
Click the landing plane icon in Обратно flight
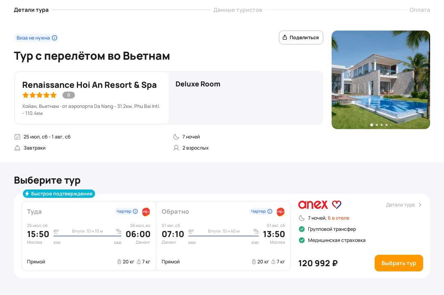point(256,231)
